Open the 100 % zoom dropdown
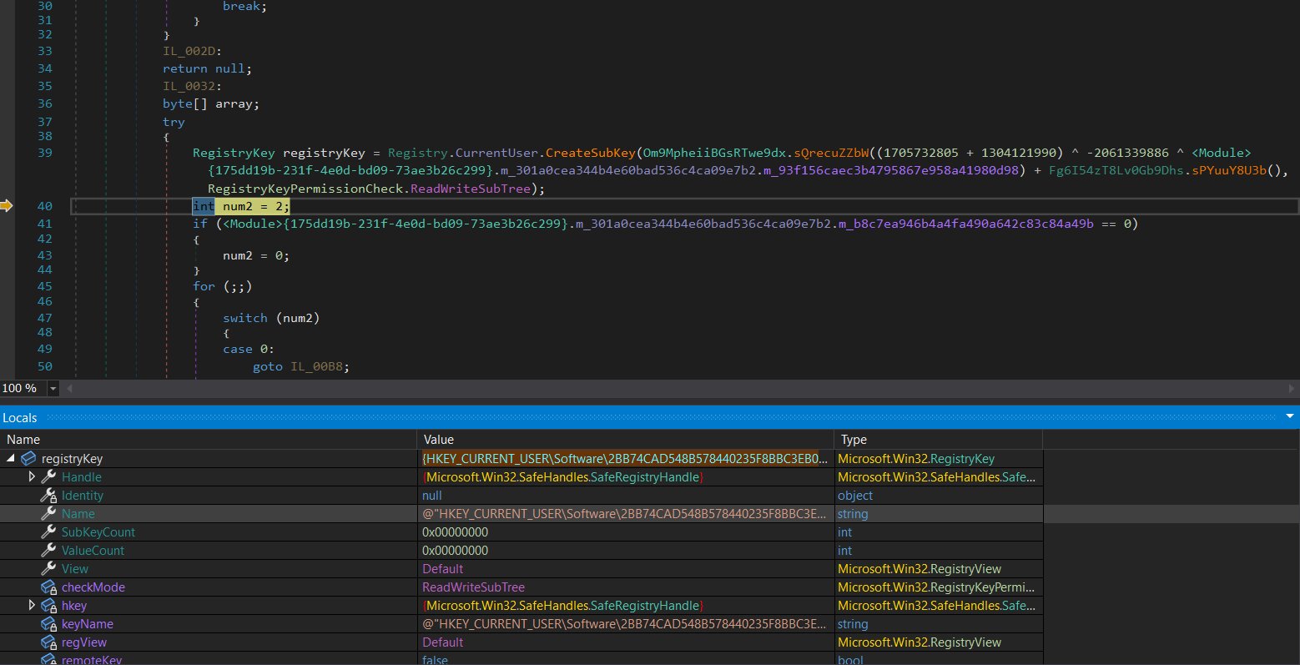The height and width of the screenshot is (665, 1300). coord(53,389)
